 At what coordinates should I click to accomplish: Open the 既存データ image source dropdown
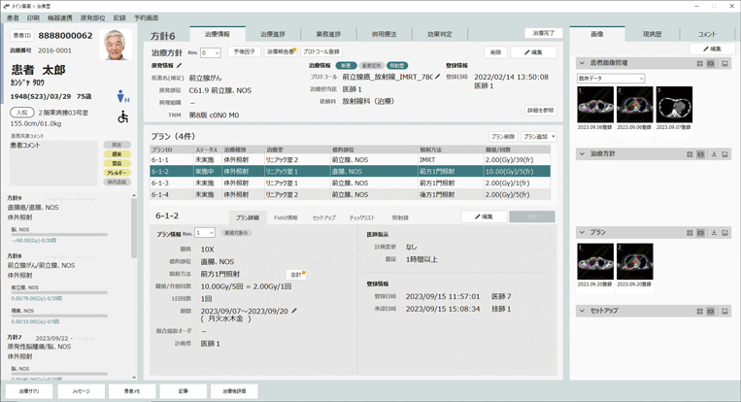pyautogui.click(x=611, y=79)
